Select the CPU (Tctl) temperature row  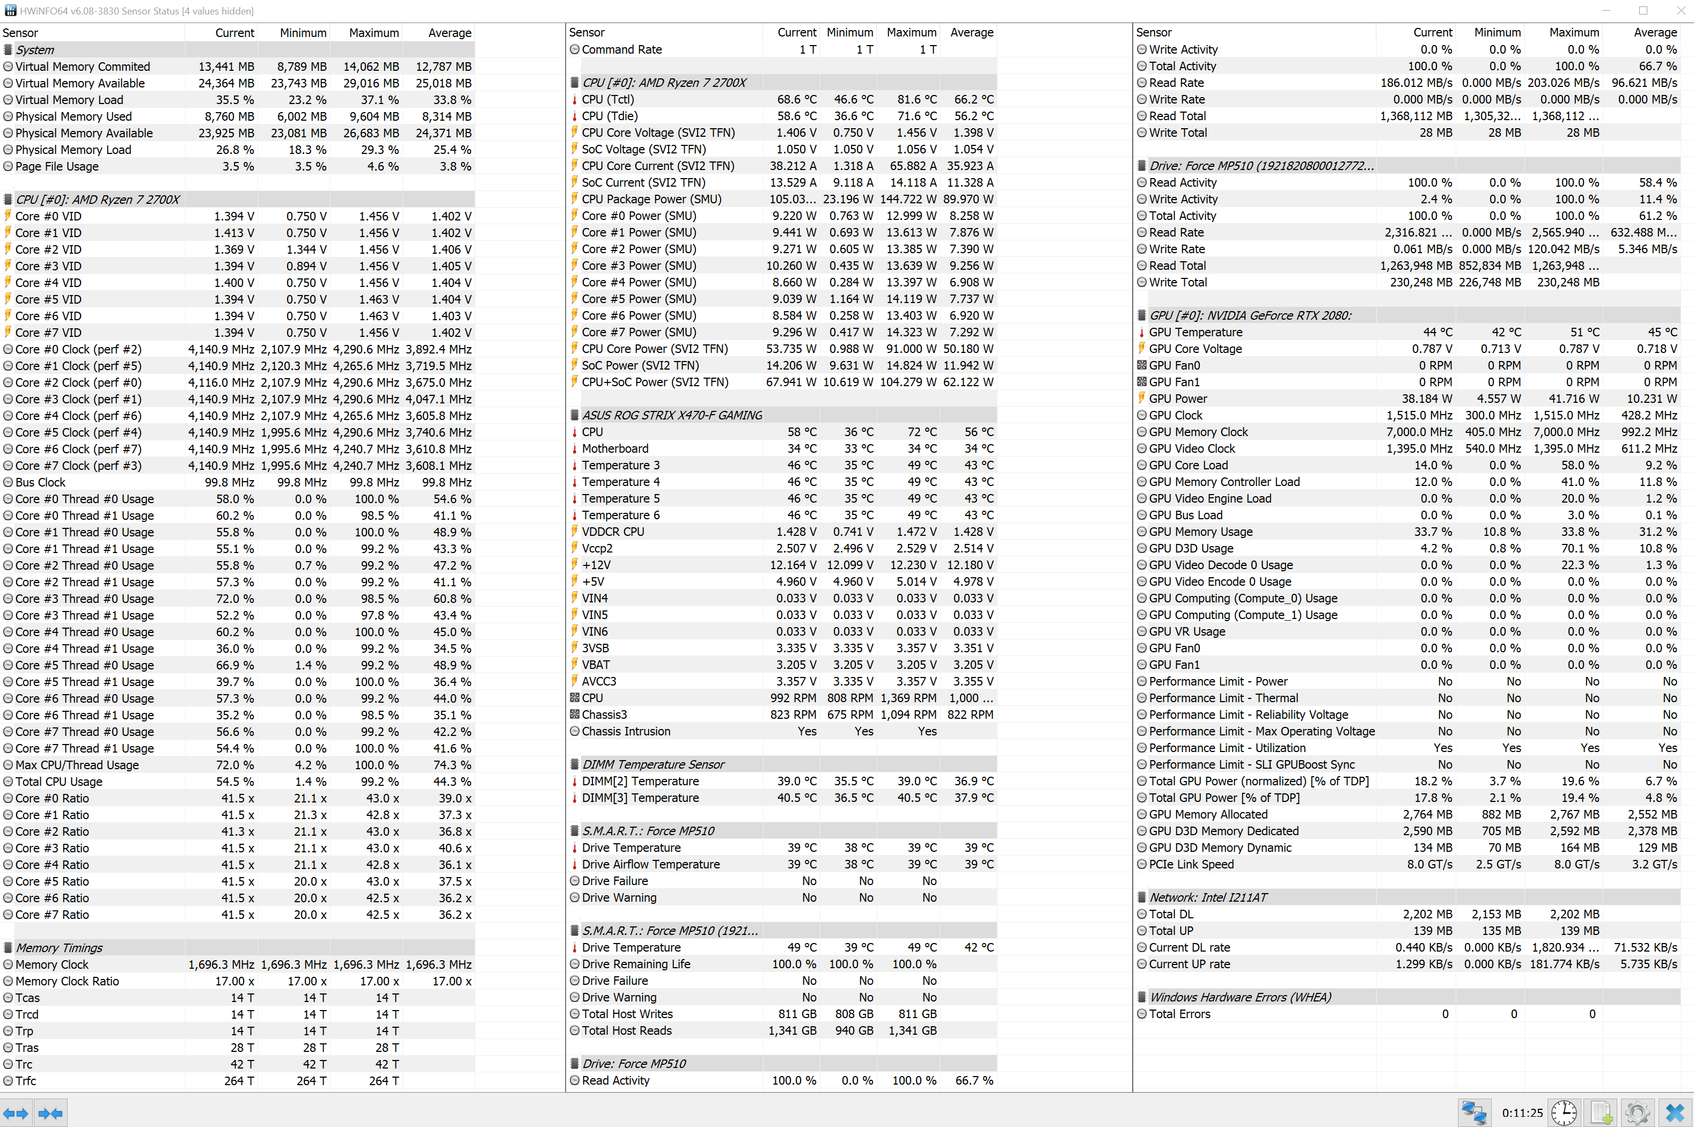click(607, 99)
